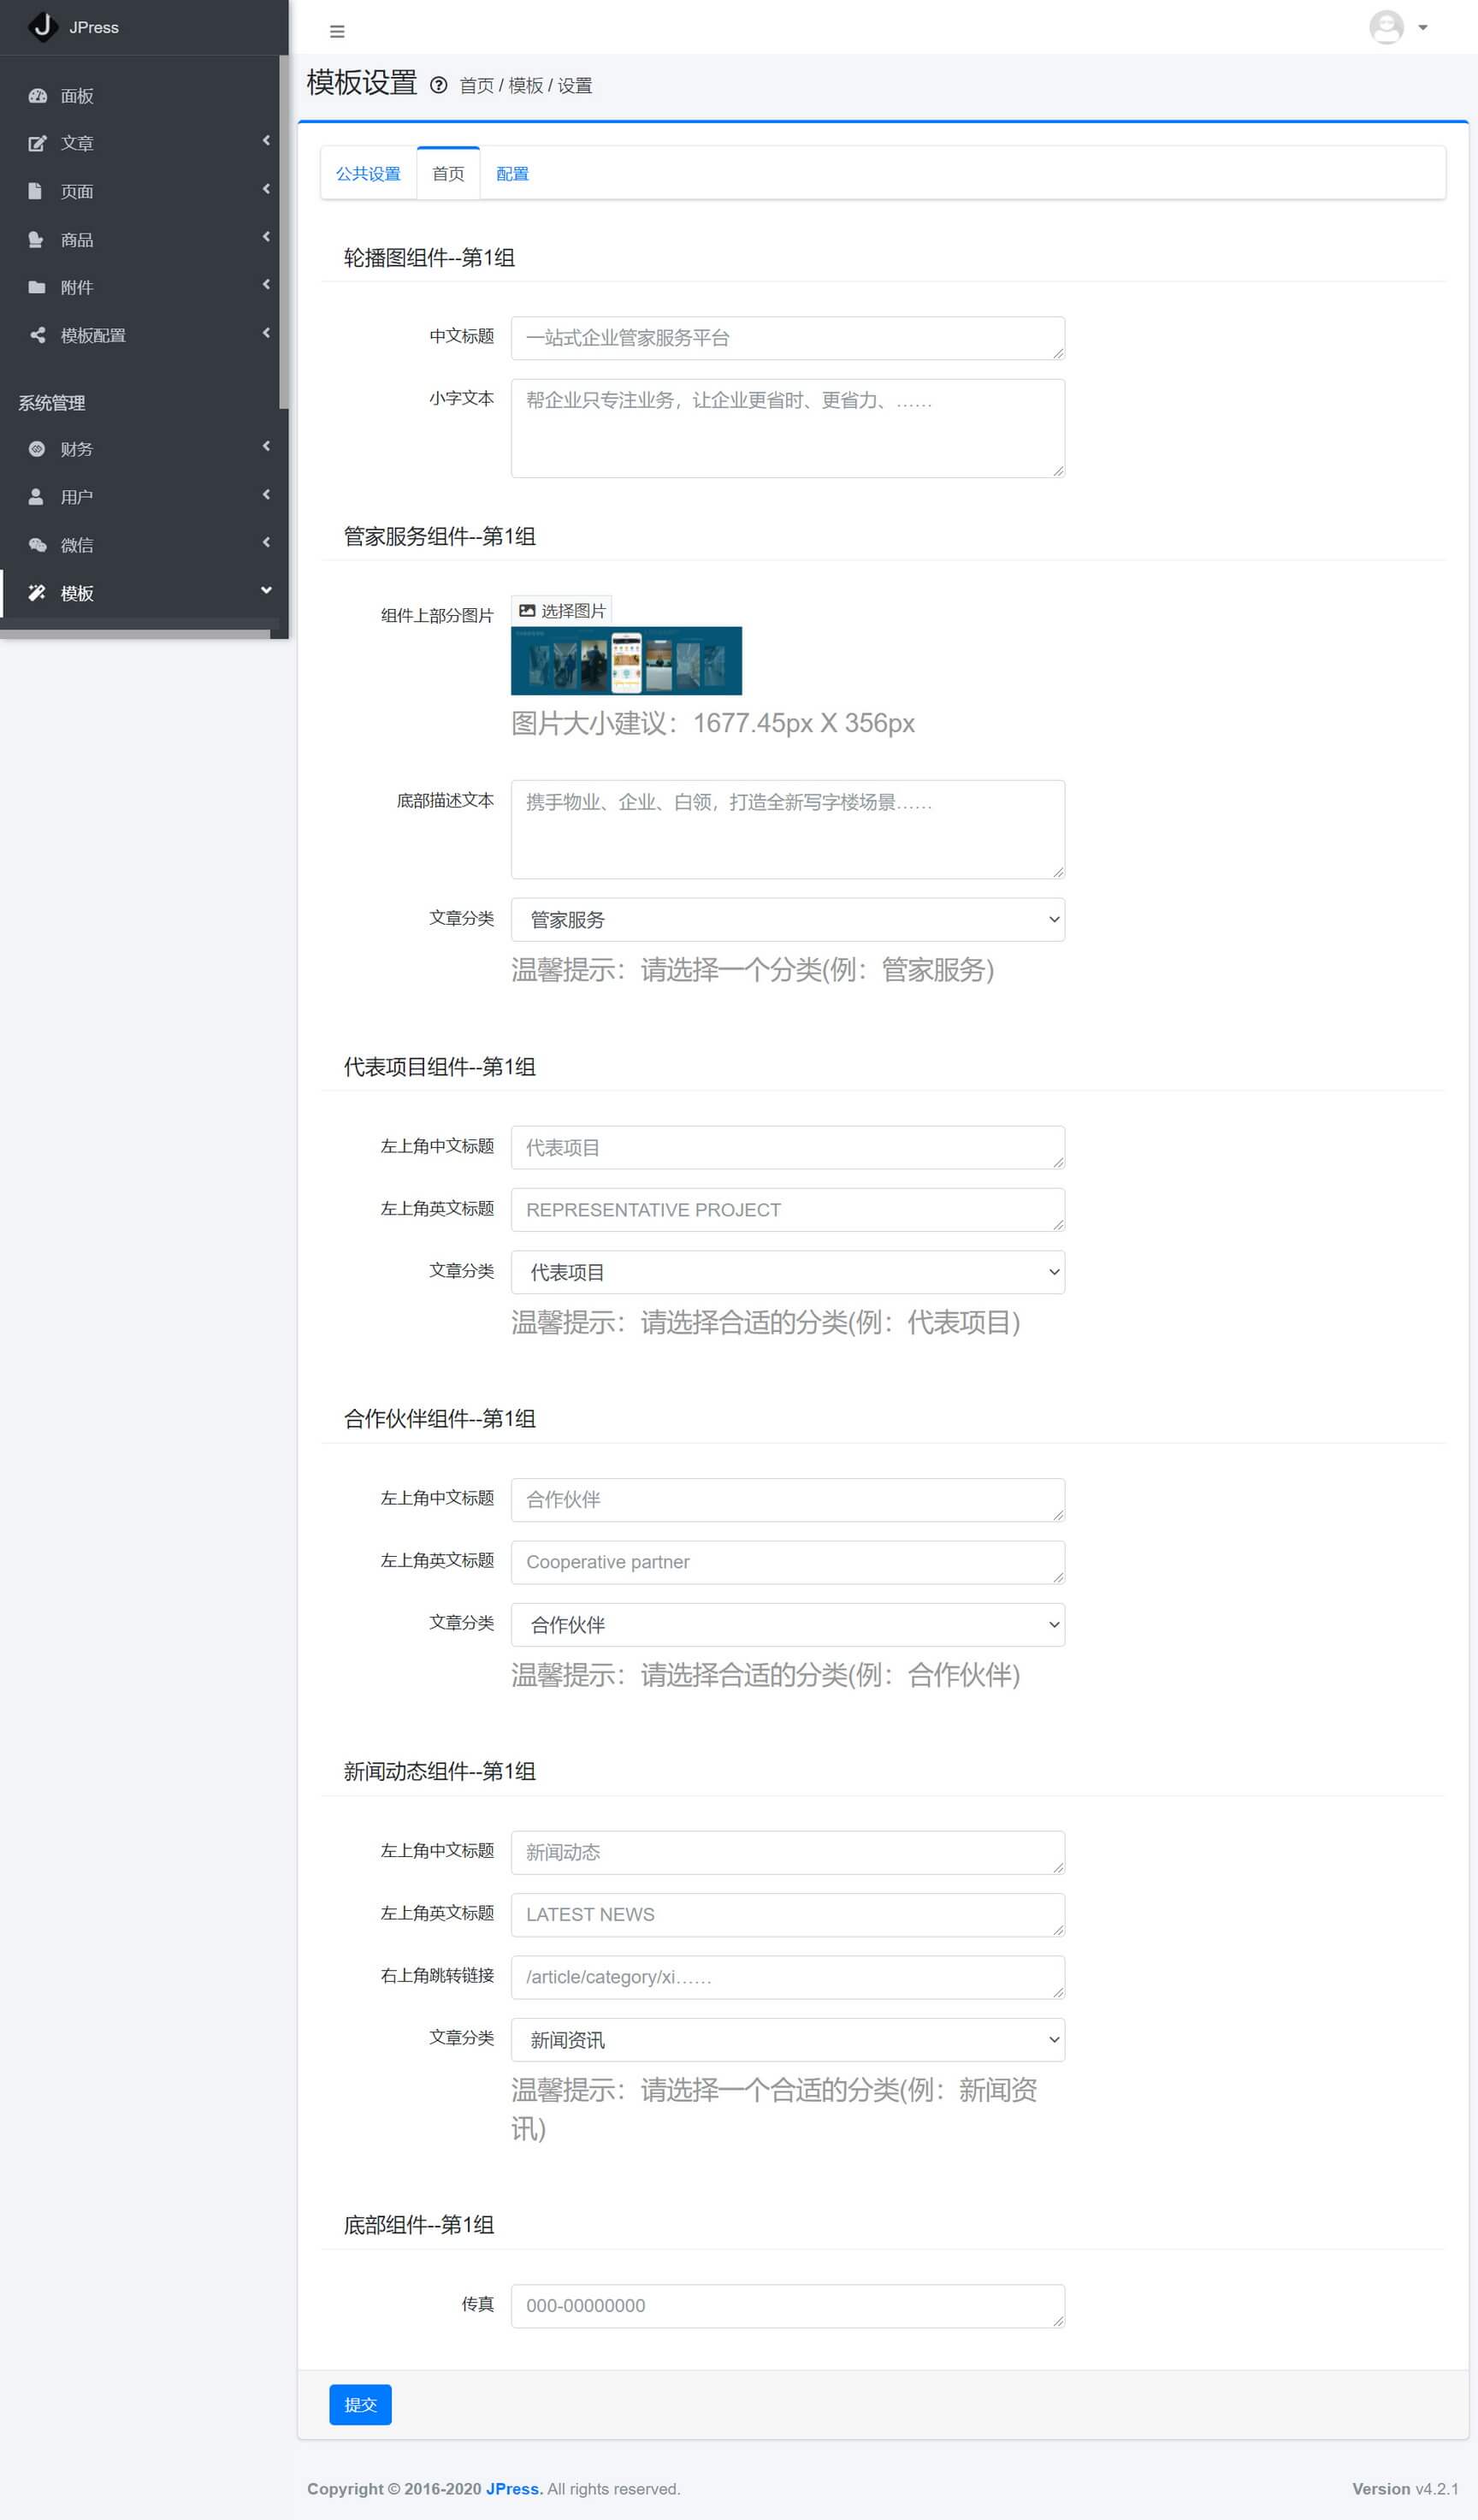Screen dimensions: 1478x2520
Task: Open the 代表项目 category dropdown
Action: click(x=788, y=1273)
